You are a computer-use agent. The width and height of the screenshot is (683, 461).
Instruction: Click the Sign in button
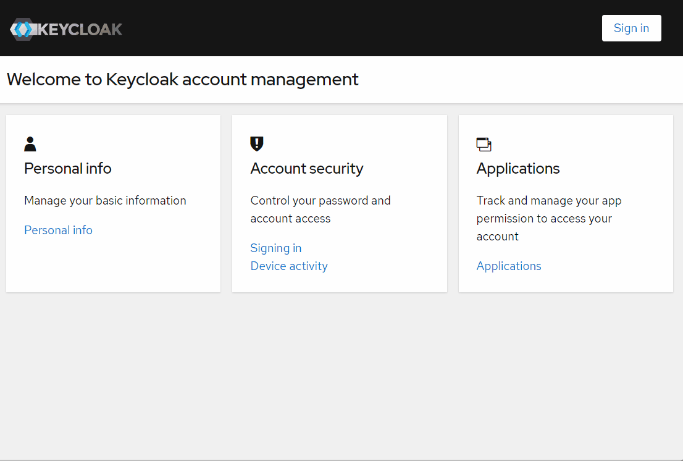click(x=631, y=28)
